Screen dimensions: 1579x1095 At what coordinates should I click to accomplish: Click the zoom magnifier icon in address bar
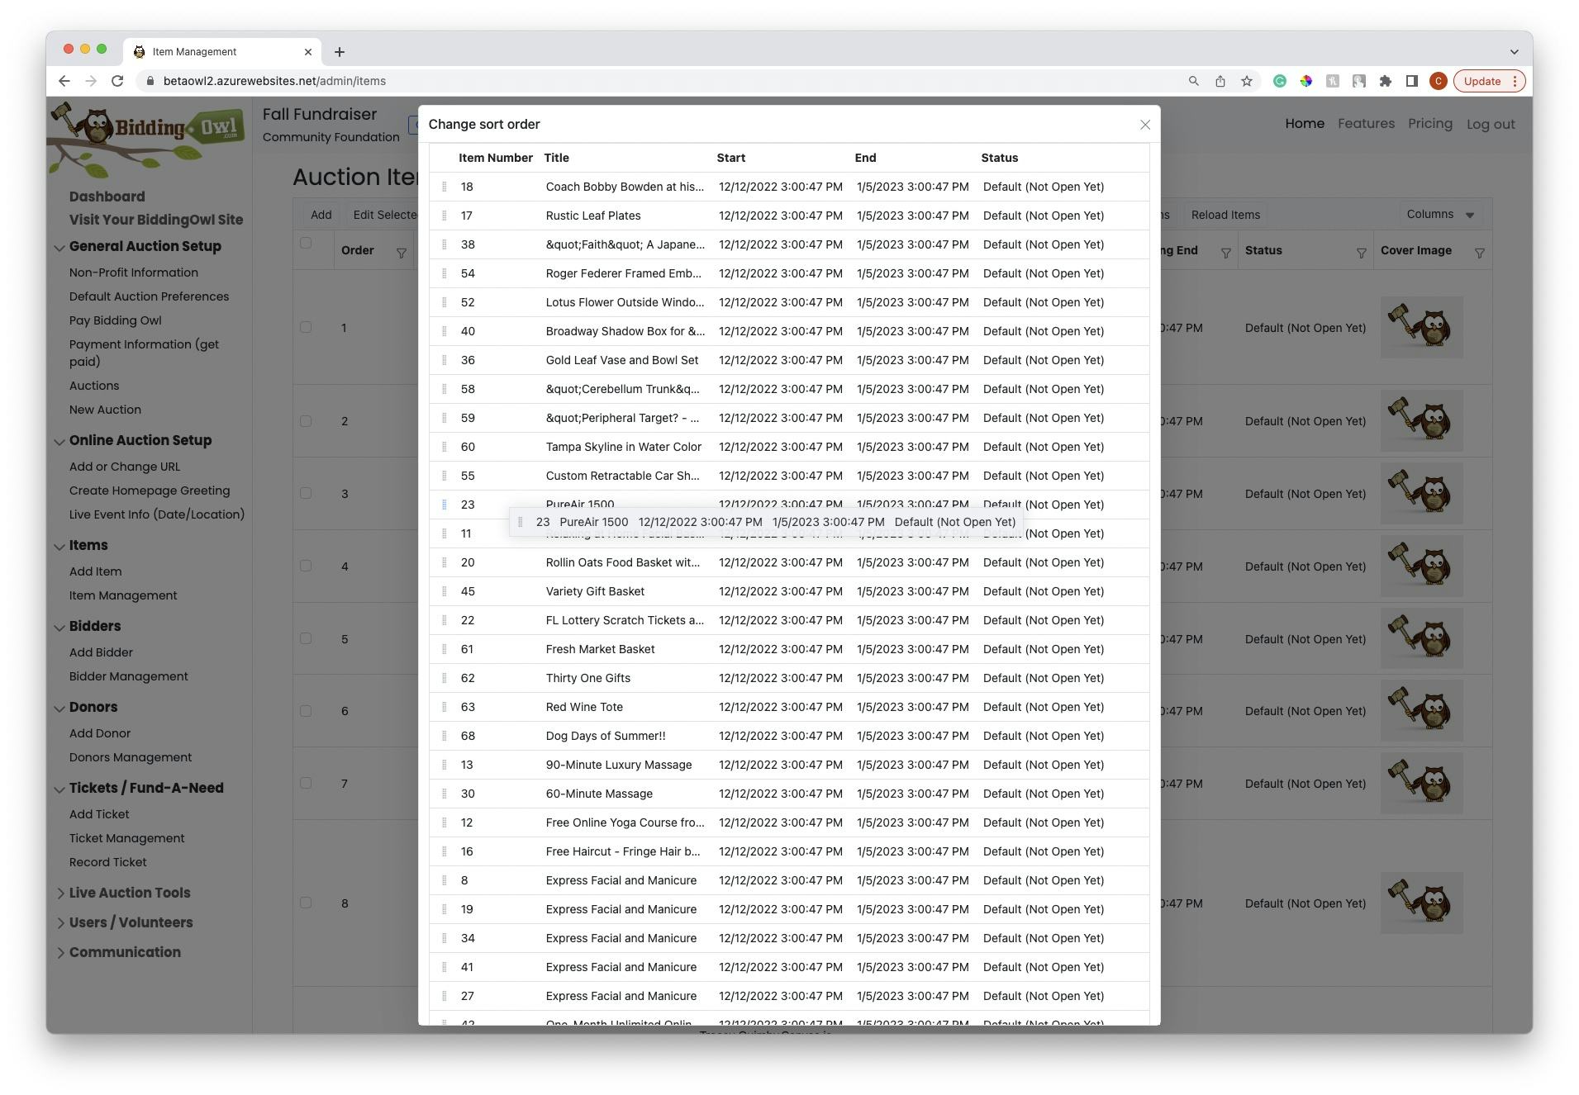[x=1194, y=81]
